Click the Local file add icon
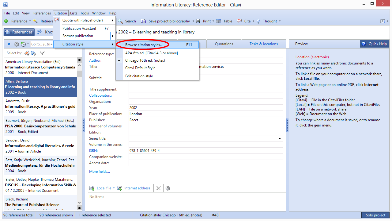Image resolution: width=392 pixels, height=221 pixels. [92, 188]
